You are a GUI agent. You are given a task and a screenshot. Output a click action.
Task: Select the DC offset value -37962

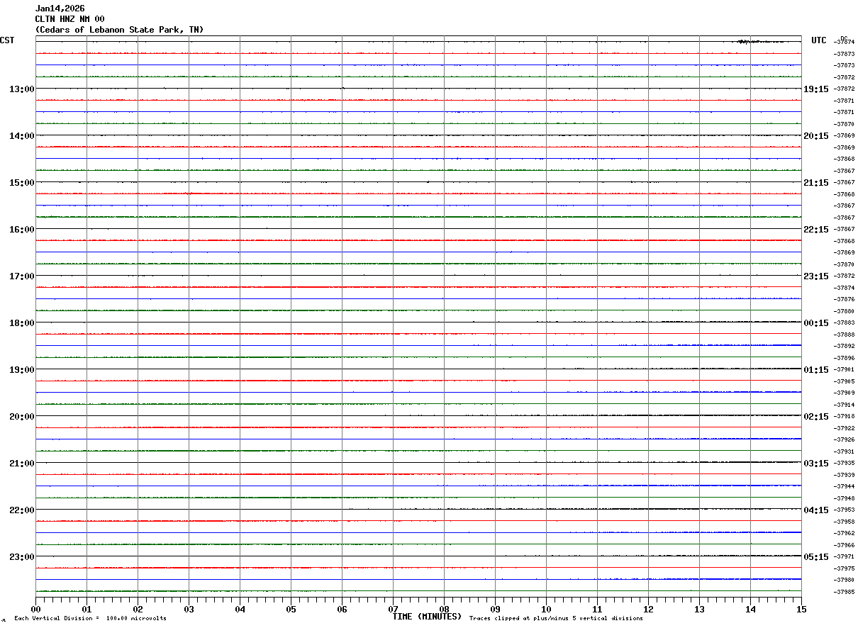coord(845,534)
